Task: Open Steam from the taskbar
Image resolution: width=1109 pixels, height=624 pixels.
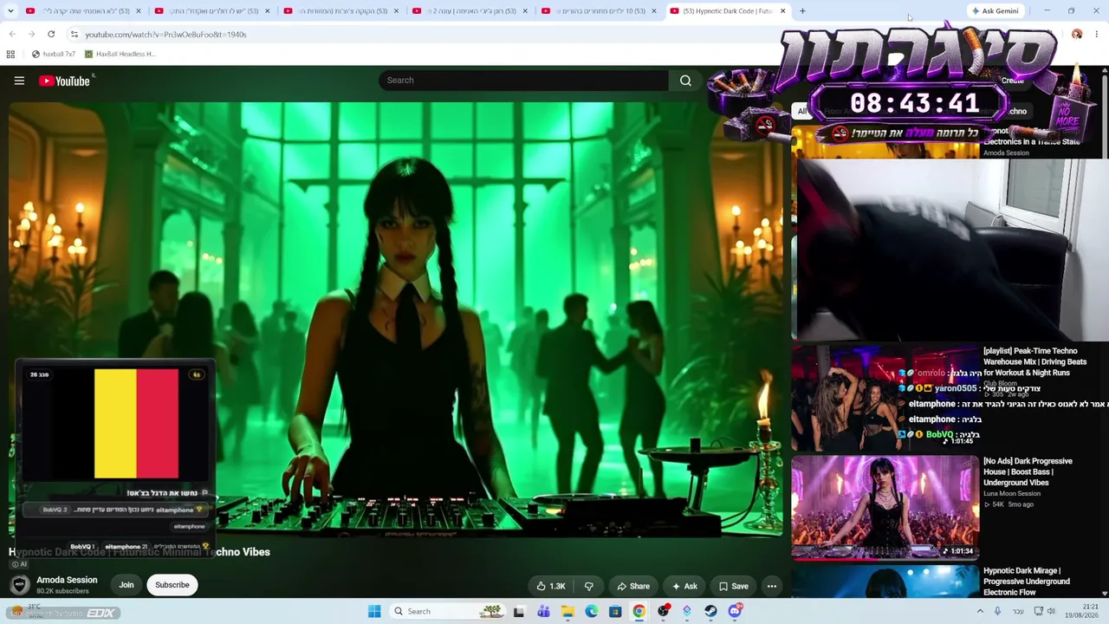Action: tap(710, 612)
